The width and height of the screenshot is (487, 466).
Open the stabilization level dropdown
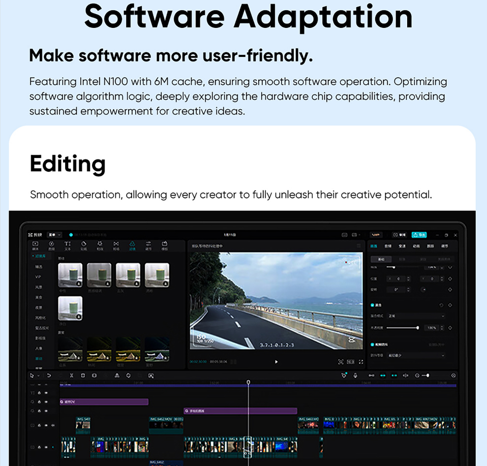[416, 355]
